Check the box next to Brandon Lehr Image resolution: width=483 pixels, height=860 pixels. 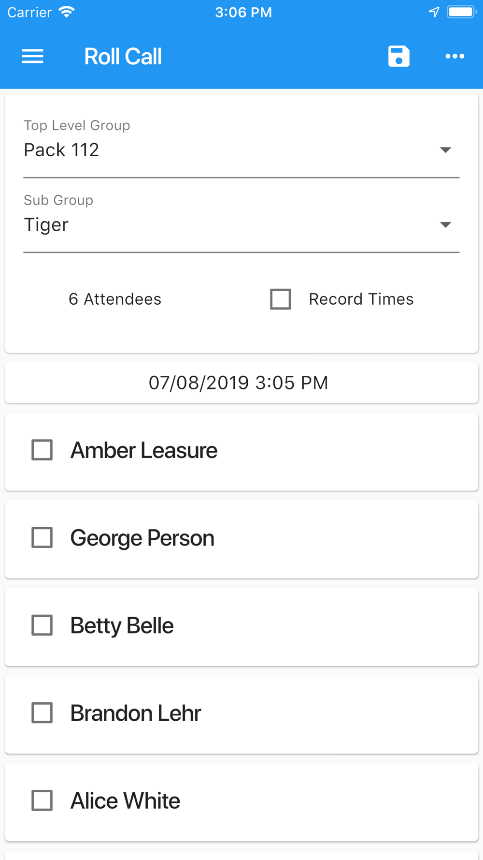point(42,712)
